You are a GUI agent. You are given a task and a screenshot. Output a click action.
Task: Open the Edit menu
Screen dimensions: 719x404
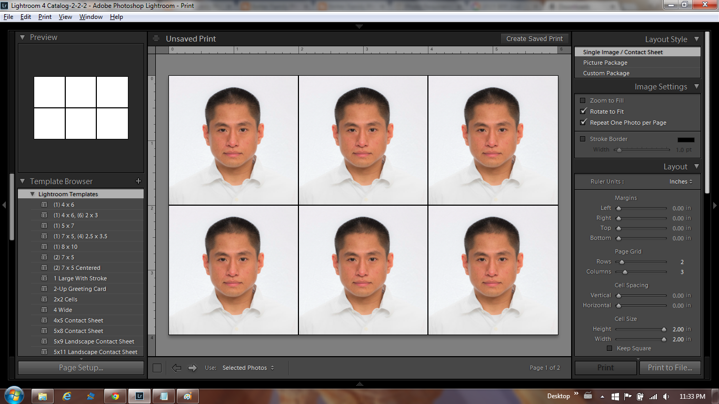(26, 17)
